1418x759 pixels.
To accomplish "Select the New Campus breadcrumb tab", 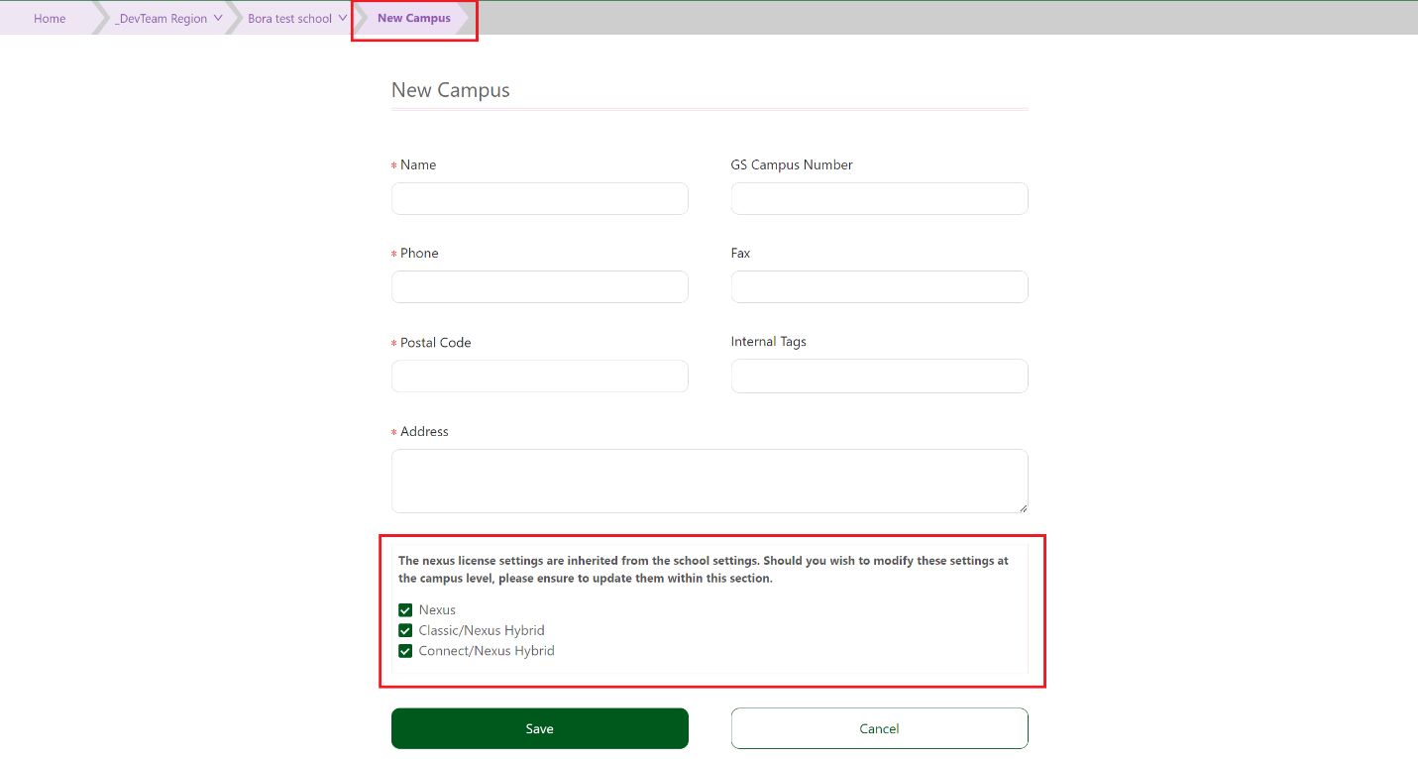I will (413, 18).
